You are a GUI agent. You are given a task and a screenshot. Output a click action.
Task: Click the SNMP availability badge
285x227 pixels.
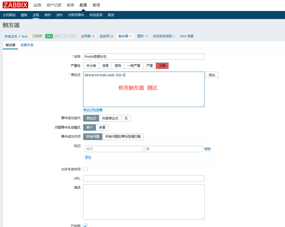[x=57, y=36]
